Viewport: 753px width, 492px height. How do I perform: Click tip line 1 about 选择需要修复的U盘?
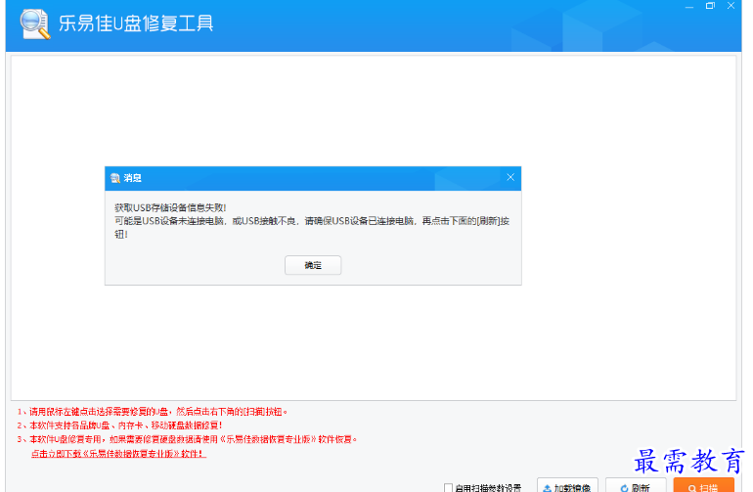[x=153, y=412]
